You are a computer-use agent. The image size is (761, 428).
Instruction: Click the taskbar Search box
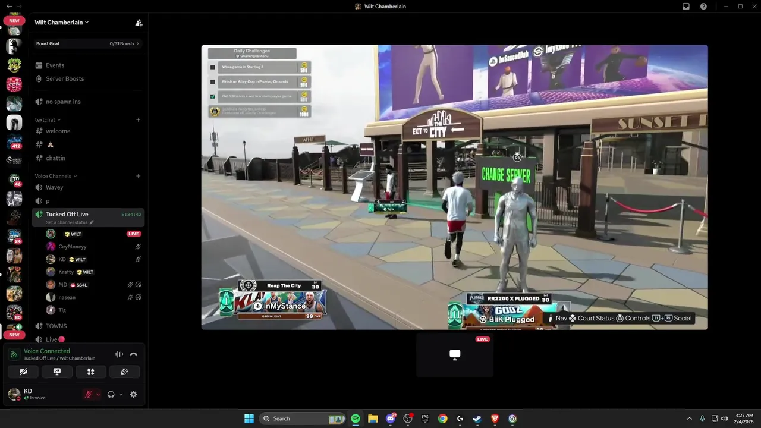[x=303, y=418]
